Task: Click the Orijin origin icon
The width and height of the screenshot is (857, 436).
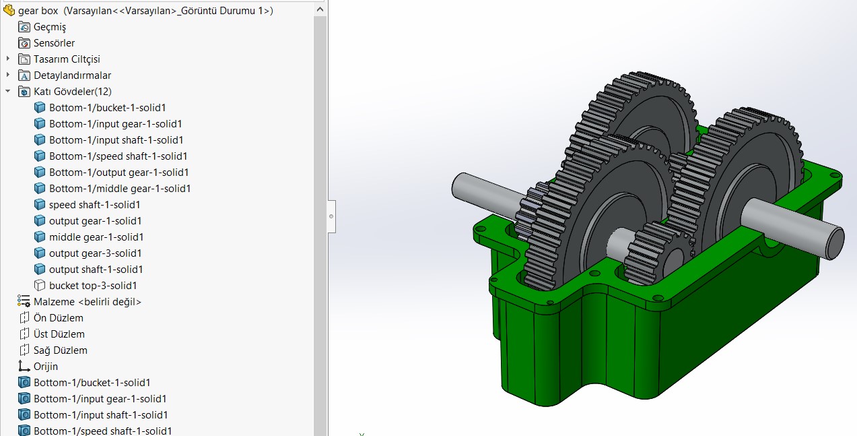Action: pyautogui.click(x=24, y=367)
